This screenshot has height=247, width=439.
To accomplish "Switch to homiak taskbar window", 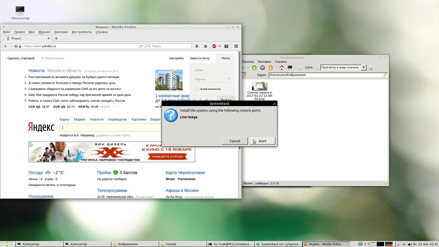I will pyautogui.click(x=182, y=244).
